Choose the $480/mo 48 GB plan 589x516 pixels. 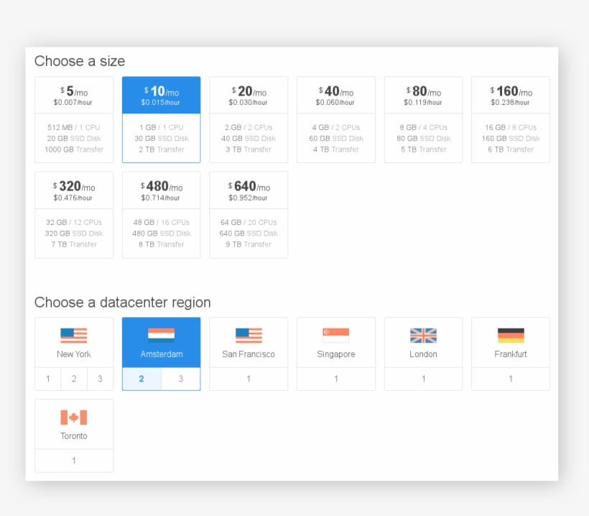[x=161, y=214]
